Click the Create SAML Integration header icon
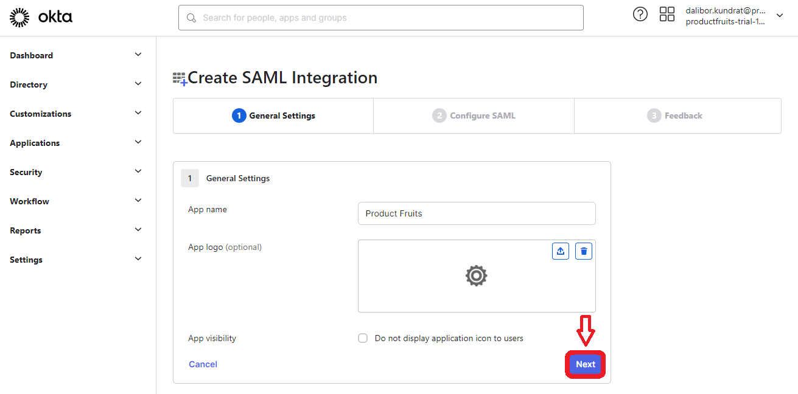The image size is (798, 394). tap(180, 77)
